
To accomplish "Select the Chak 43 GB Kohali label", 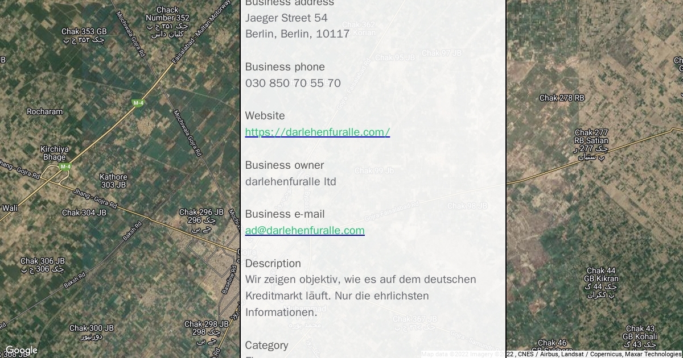I will [640, 337].
